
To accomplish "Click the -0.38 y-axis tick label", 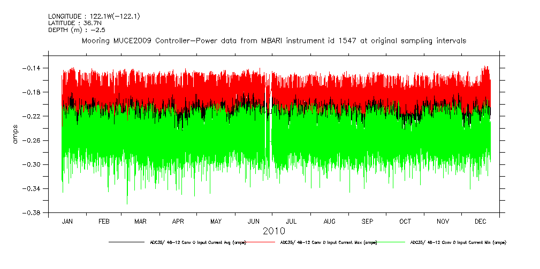I will point(36,213).
